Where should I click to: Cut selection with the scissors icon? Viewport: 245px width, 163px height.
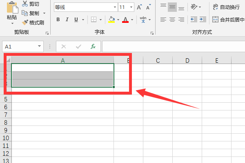(24, 4)
